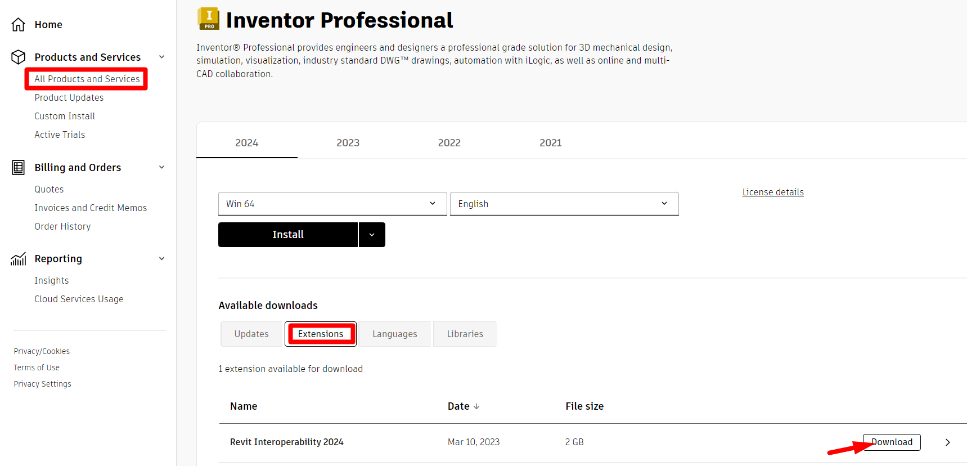The width and height of the screenshot is (967, 466).
Task: Go to Custom Install page
Action: click(x=65, y=116)
